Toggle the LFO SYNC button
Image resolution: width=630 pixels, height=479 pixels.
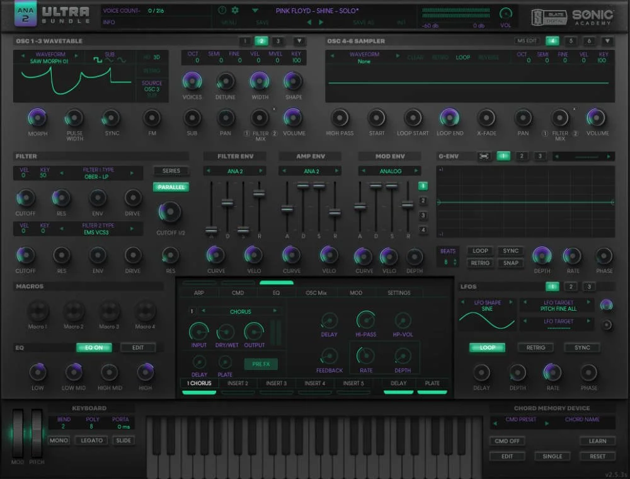coord(582,348)
